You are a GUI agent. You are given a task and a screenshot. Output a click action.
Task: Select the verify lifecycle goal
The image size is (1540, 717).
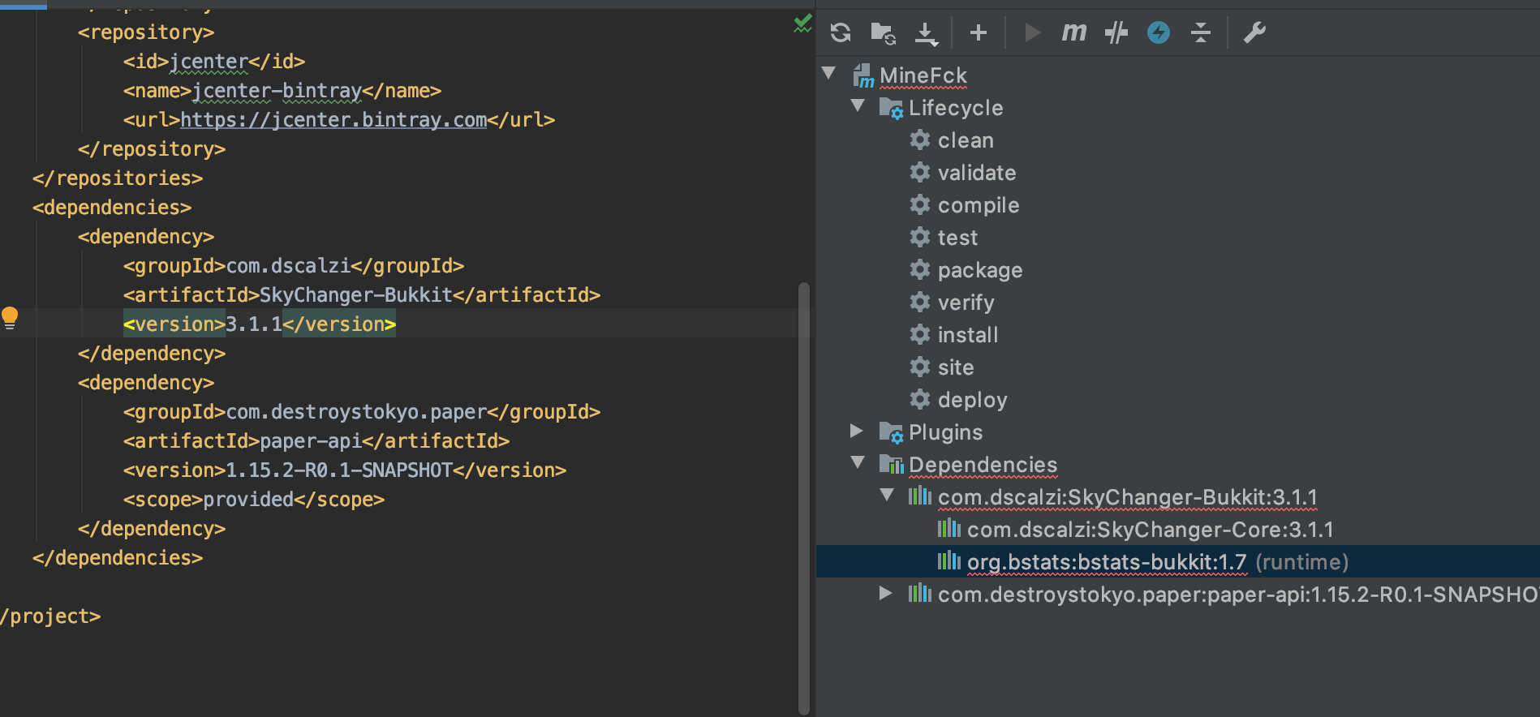(966, 303)
